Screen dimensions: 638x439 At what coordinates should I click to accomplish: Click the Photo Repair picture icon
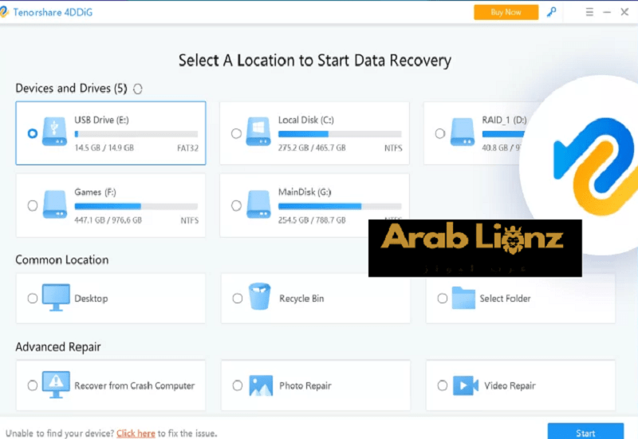coord(261,386)
